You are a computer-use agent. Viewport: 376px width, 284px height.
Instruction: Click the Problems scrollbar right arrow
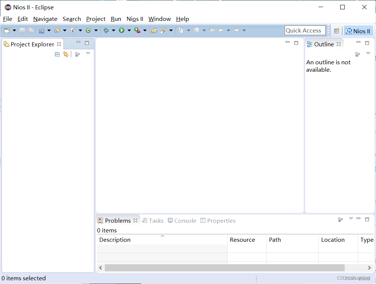tap(369, 268)
